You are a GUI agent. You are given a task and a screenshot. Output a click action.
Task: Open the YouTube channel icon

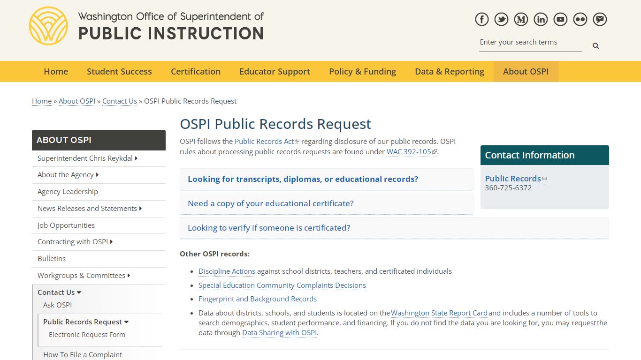[x=560, y=19]
